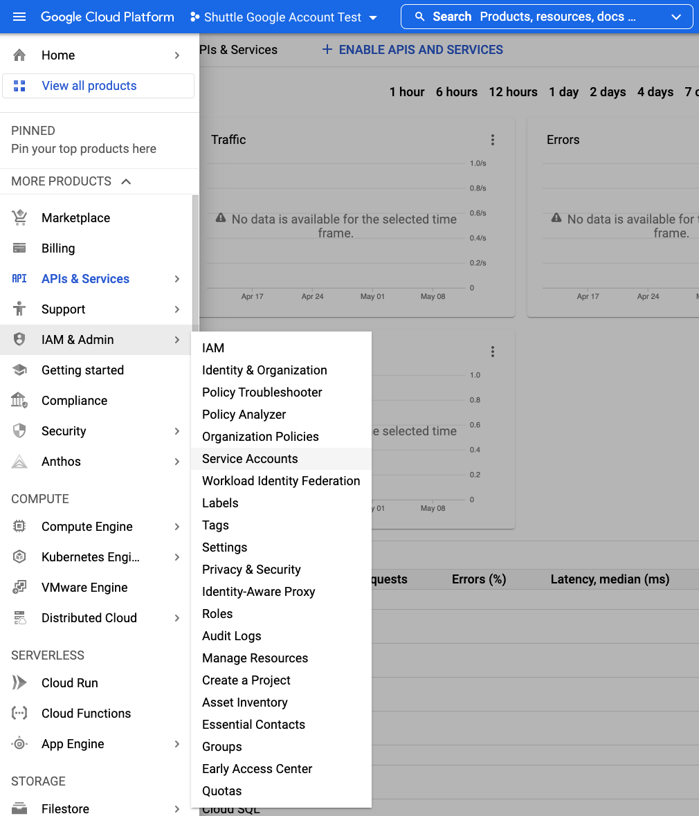Expand the Home submenu chevron

177,55
